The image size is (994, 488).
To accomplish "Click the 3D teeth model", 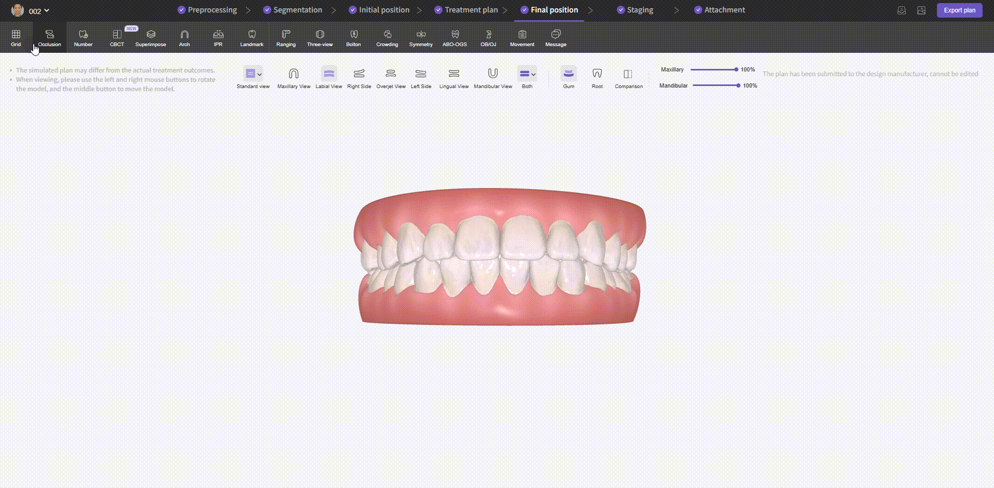I will (x=500, y=257).
